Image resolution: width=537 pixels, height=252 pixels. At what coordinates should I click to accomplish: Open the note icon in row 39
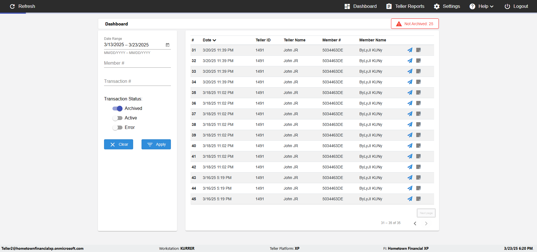tap(418, 135)
